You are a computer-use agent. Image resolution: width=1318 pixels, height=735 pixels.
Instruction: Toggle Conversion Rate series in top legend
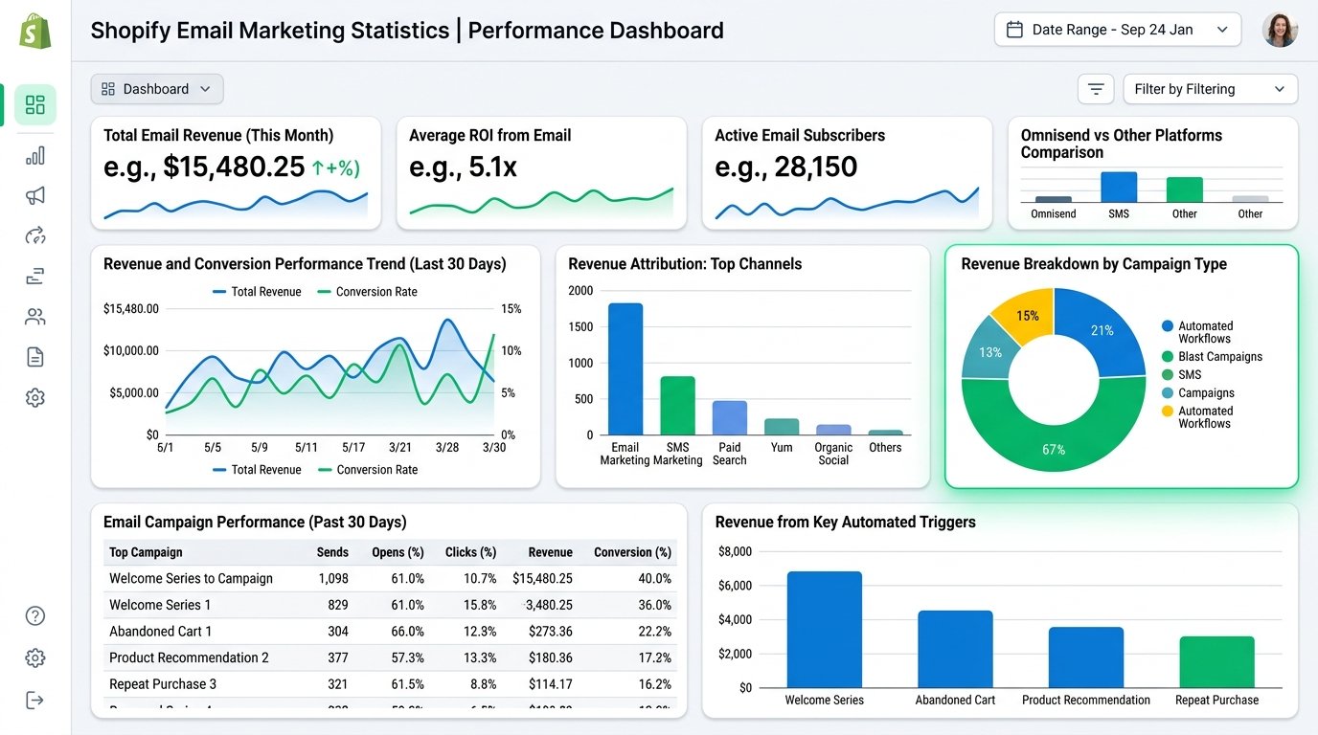pyautogui.click(x=367, y=292)
